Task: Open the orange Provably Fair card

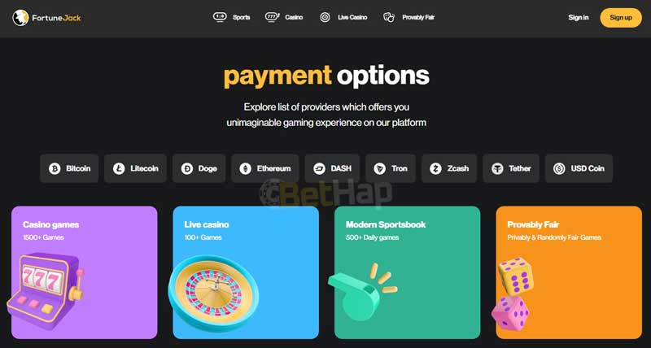Action: click(569, 272)
